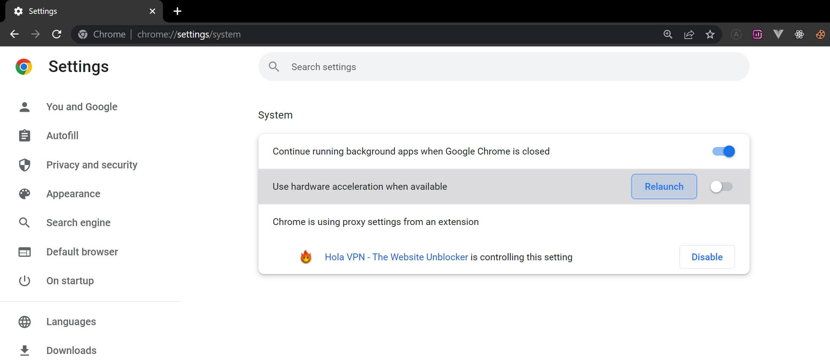
Task: Open the Hola VPN extension link
Action: tap(396, 257)
